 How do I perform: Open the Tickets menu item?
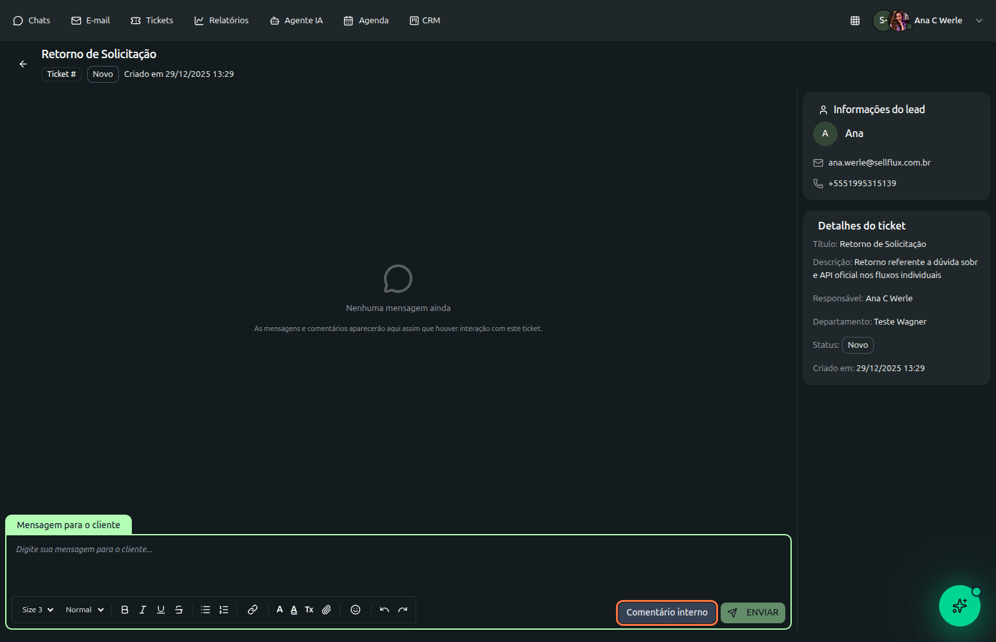pos(152,21)
